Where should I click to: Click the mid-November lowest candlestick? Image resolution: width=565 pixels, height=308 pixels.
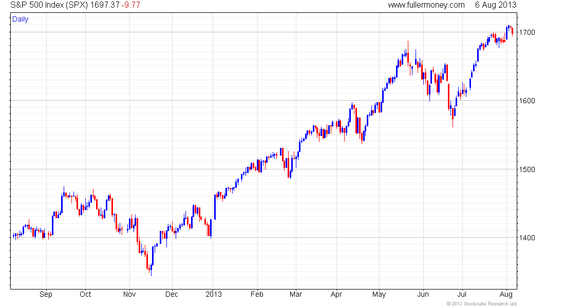click(152, 271)
